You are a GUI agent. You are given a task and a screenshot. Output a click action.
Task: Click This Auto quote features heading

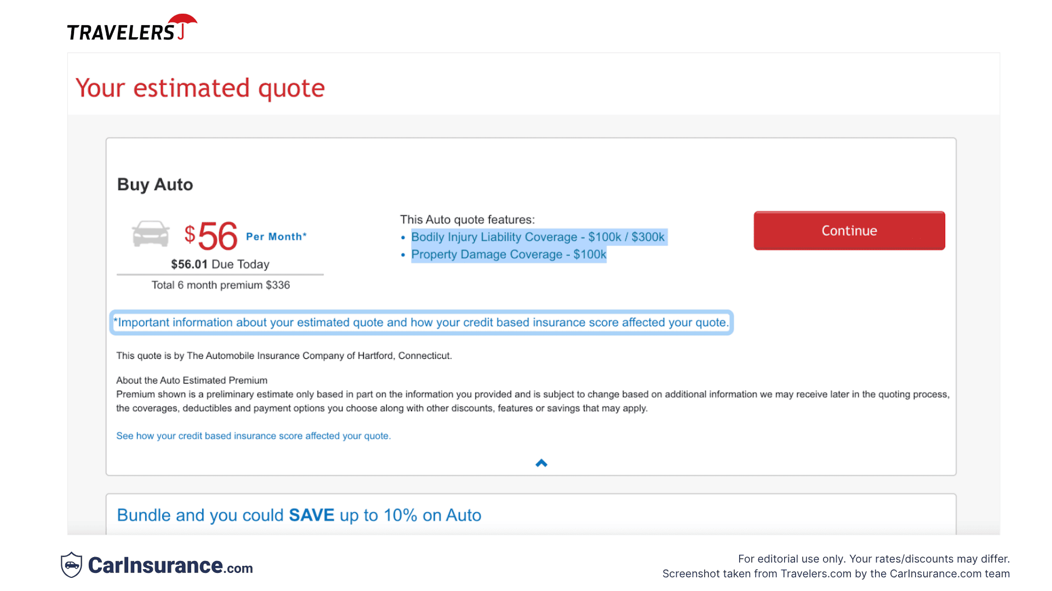467,219
